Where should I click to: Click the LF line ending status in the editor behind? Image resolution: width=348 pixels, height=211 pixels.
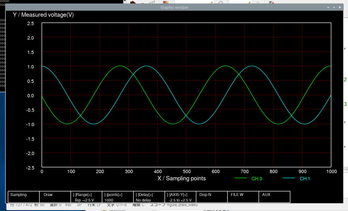coord(94,205)
